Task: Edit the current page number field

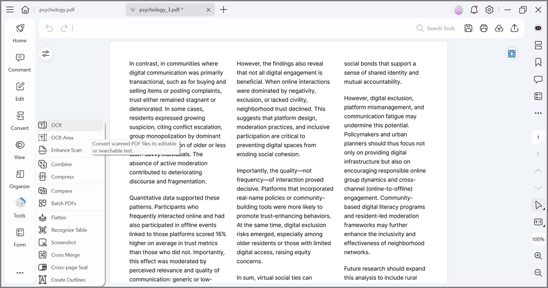Action: pyautogui.click(x=538, y=138)
